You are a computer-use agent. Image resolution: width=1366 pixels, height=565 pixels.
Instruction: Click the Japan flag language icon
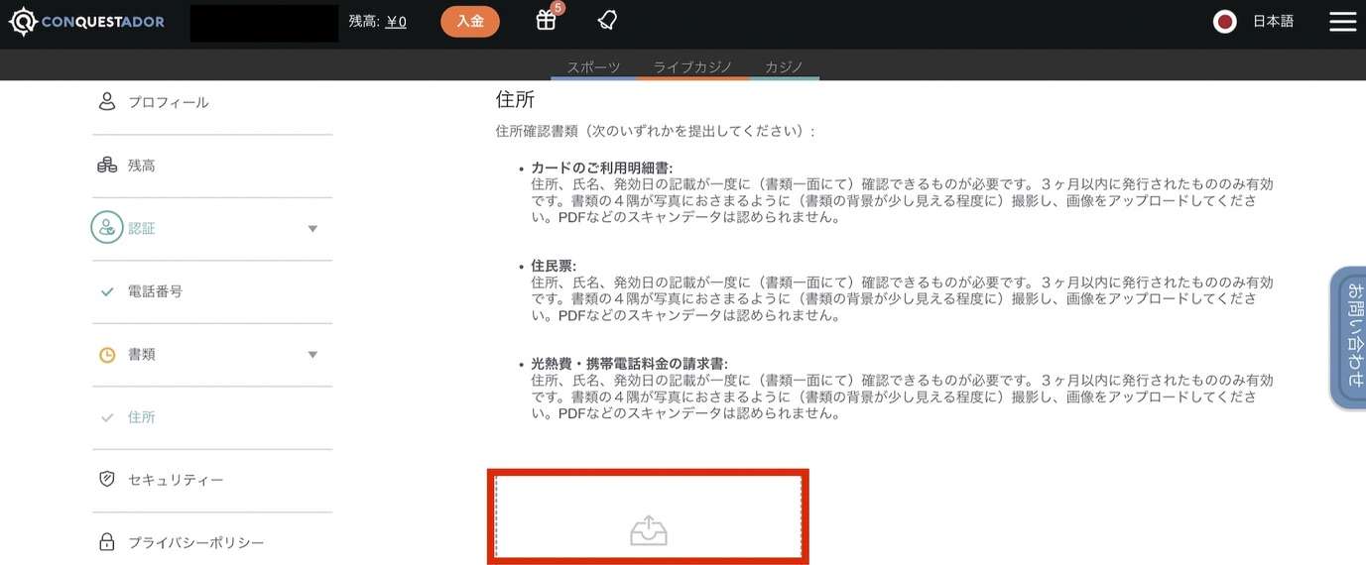[1225, 22]
